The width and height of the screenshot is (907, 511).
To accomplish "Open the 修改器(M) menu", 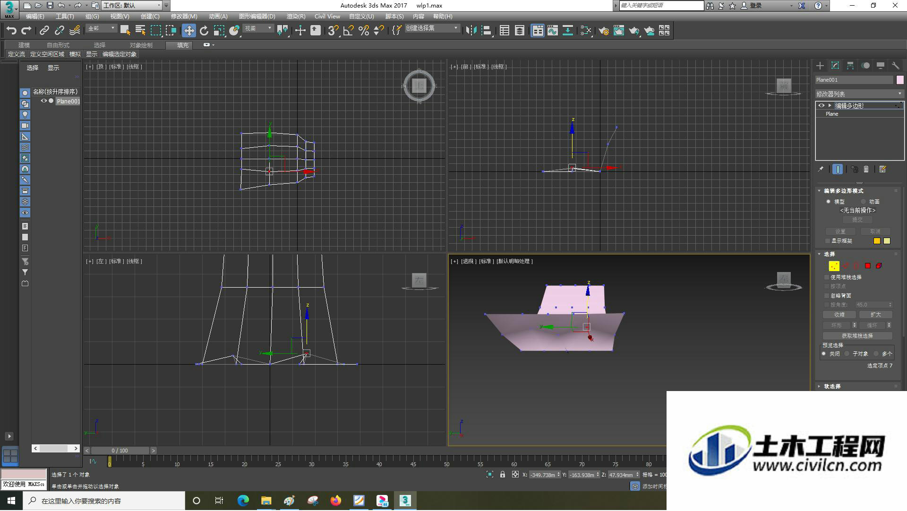I will 184,17.
